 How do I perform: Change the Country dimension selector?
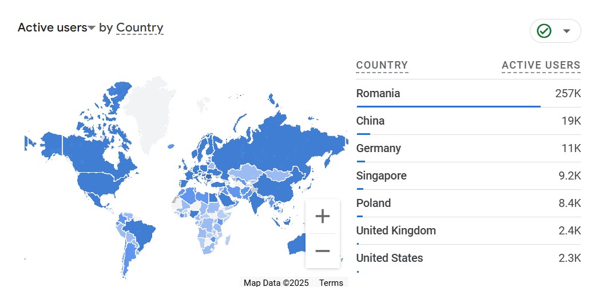pos(140,28)
